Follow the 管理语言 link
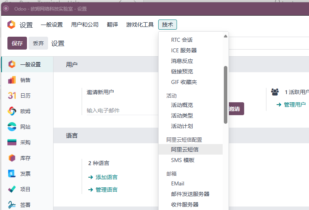Screen dimensions: 309x210 106,190
